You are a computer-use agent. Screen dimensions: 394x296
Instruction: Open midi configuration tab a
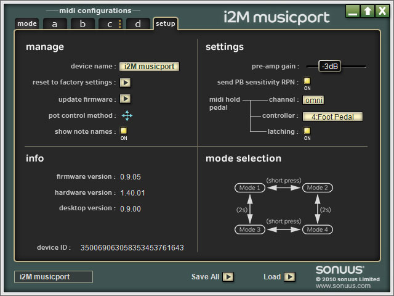[55, 24]
